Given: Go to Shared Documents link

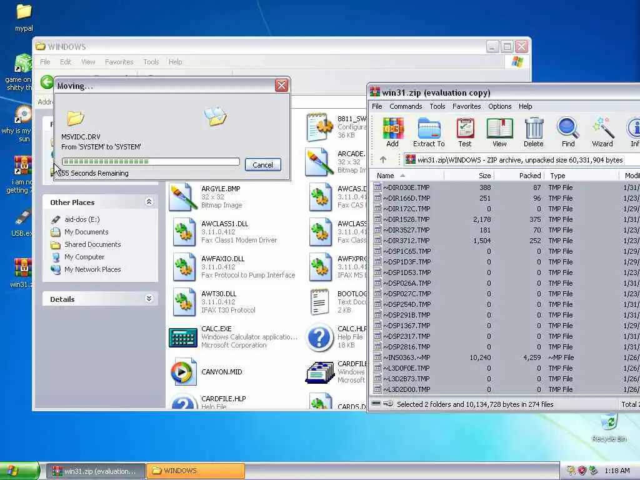Looking at the screenshot, I should pyautogui.click(x=92, y=244).
